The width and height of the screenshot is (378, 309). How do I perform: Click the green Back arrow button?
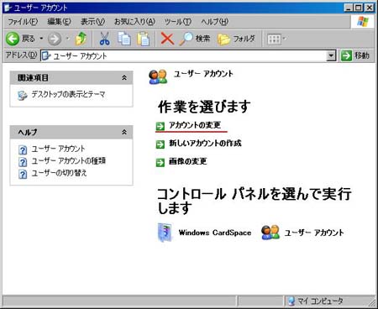tap(13, 39)
